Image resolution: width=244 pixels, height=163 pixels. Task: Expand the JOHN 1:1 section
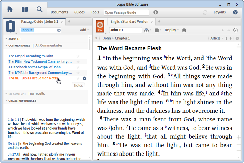(x=6, y=39)
